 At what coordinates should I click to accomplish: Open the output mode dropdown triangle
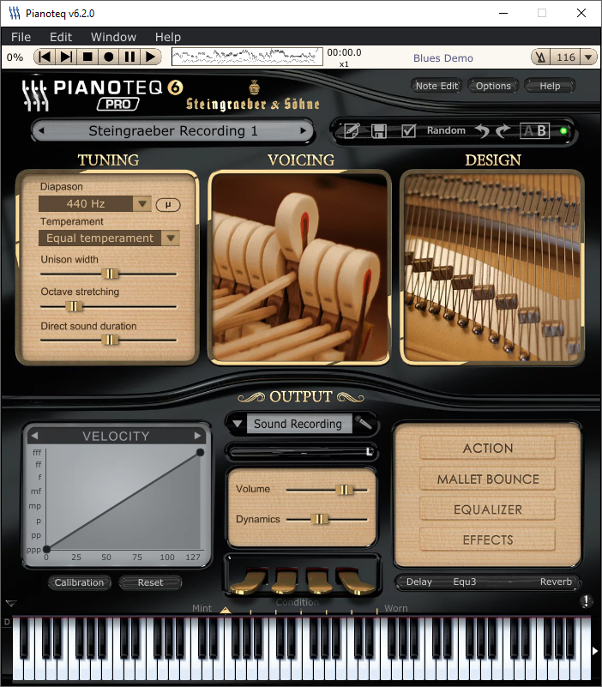tap(237, 424)
